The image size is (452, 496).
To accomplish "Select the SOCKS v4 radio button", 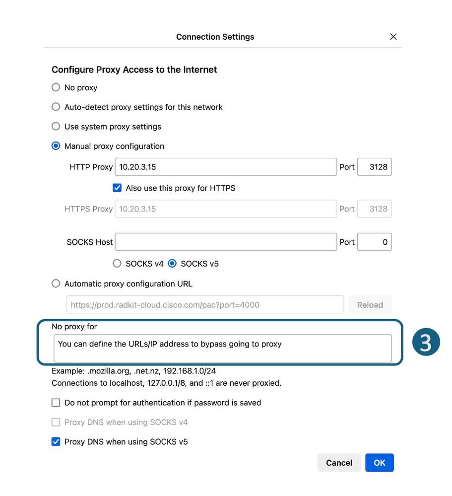I will [117, 264].
